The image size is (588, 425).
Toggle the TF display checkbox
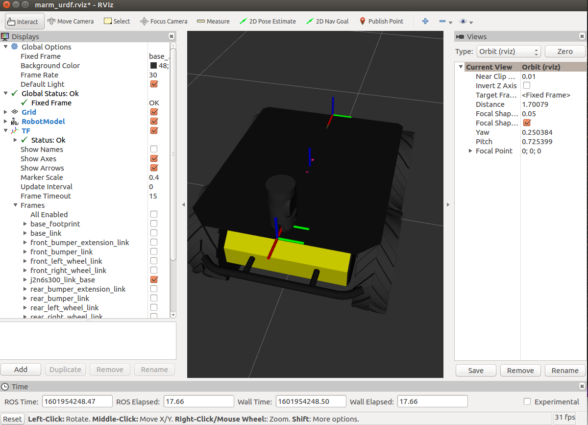pos(154,130)
